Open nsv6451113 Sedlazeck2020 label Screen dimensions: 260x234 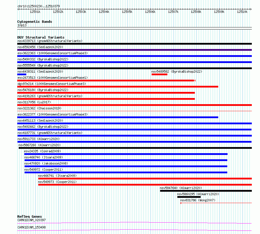pyautogui.click(x=40, y=121)
